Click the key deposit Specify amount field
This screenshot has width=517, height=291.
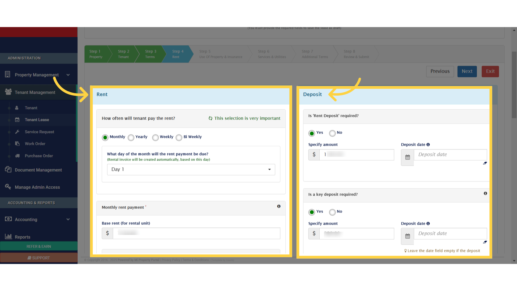pos(357,234)
